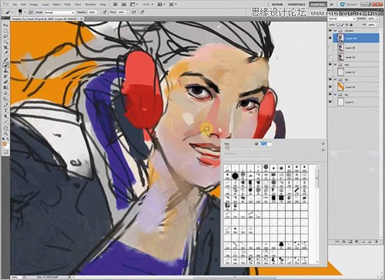Hide the topmost layer group eye
This screenshot has width=385, height=280.
[330, 31]
